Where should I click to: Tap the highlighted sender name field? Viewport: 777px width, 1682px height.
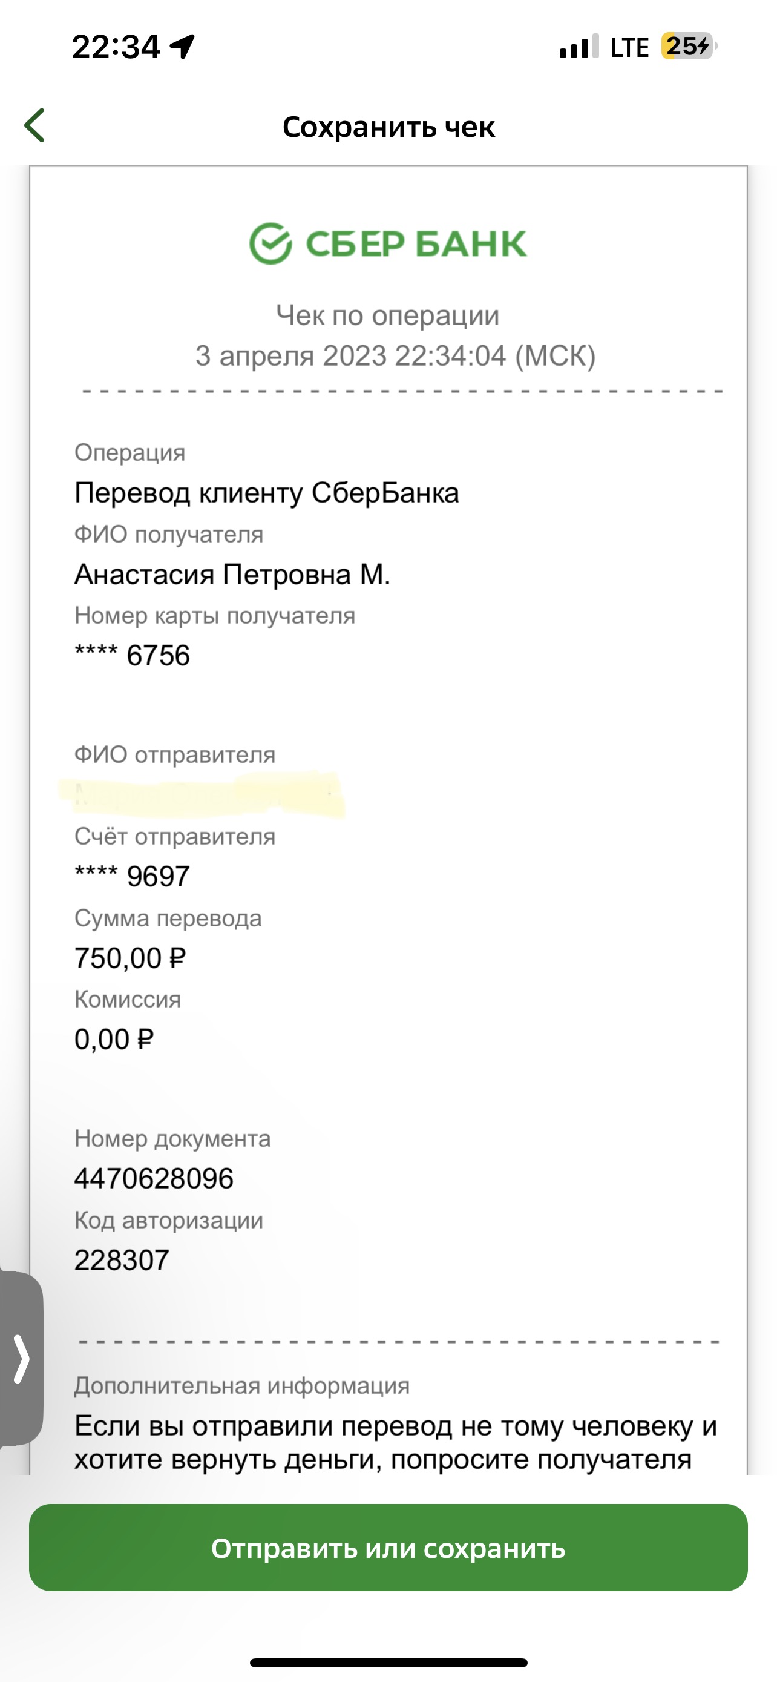pos(202,794)
